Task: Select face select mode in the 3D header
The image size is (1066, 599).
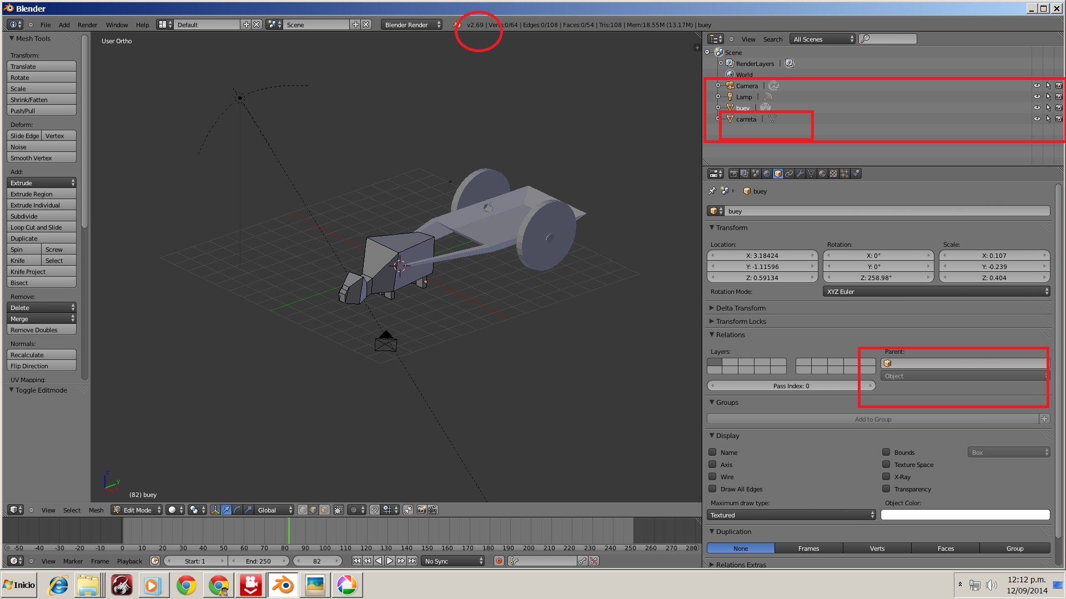Action: [x=325, y=510]
